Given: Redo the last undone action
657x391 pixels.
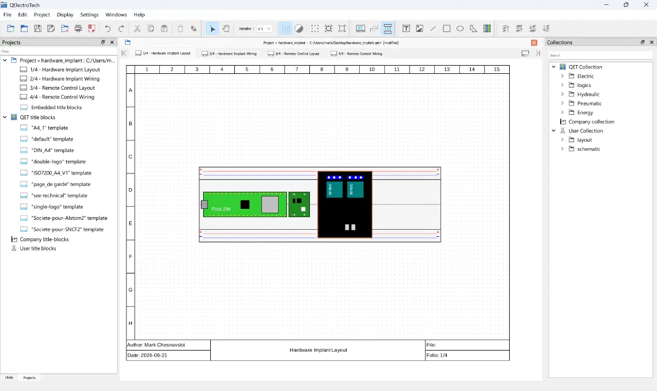Looking at the screenshot, I should (x=121, y=28).
